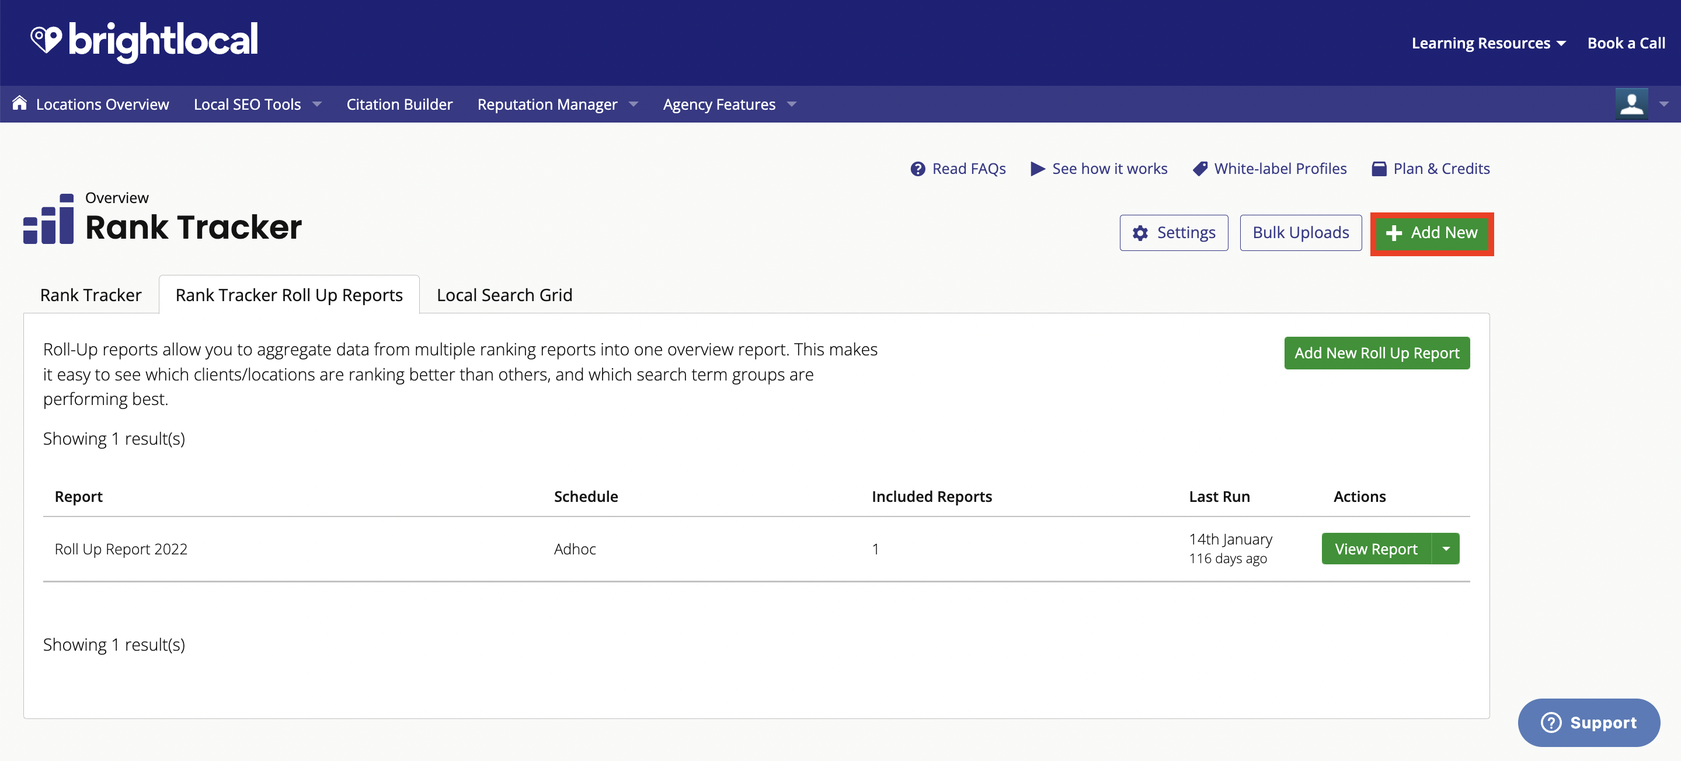
Task: Open Reputation Manager menu
Action: pos(548,104)
